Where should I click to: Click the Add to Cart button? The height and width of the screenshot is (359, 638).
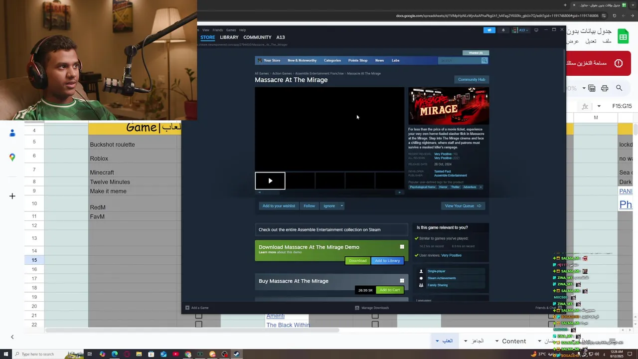pos(389,290)
